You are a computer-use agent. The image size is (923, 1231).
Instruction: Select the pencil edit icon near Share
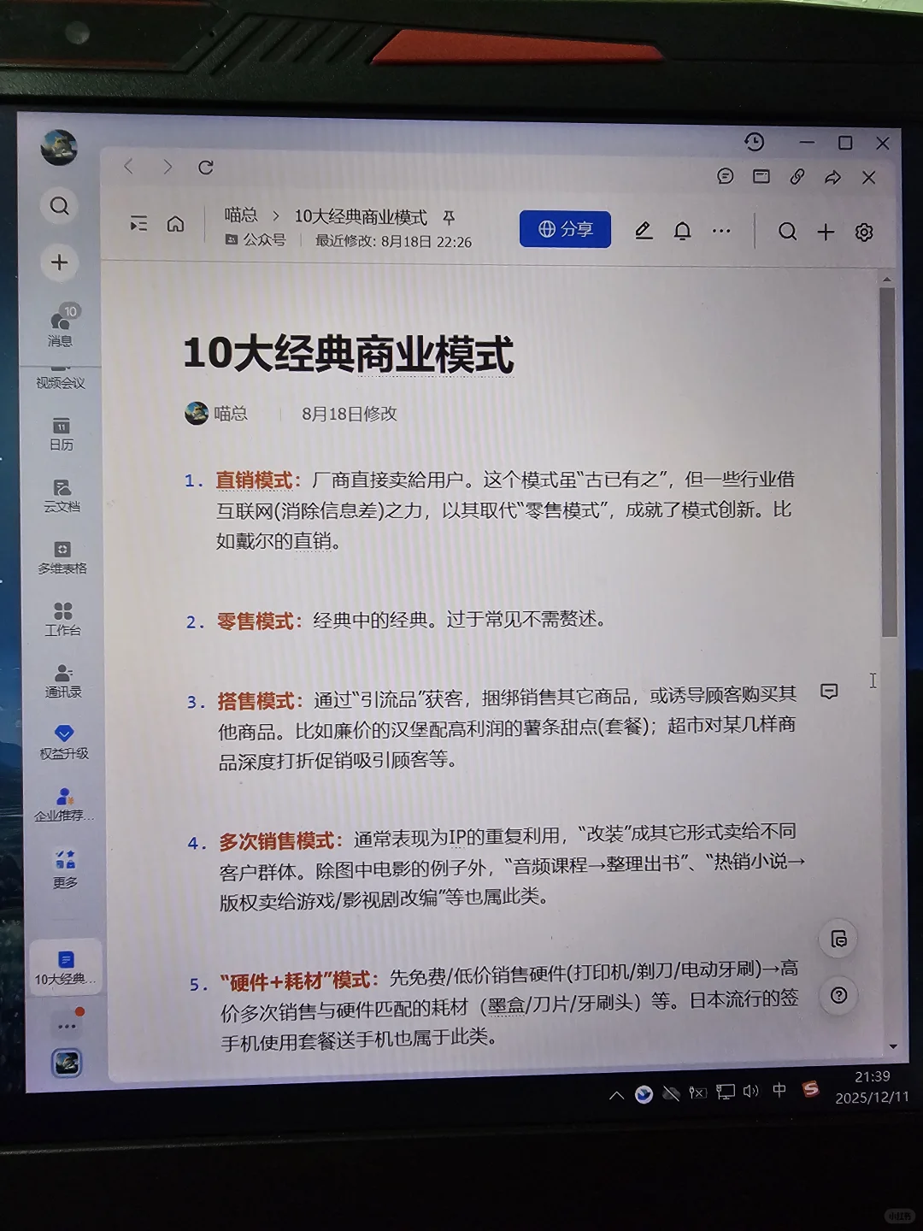coord(643,230)
